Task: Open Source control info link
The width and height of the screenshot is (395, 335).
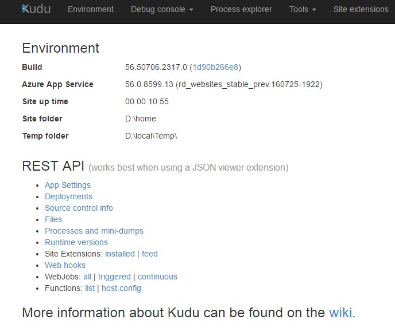Action: 79,208
